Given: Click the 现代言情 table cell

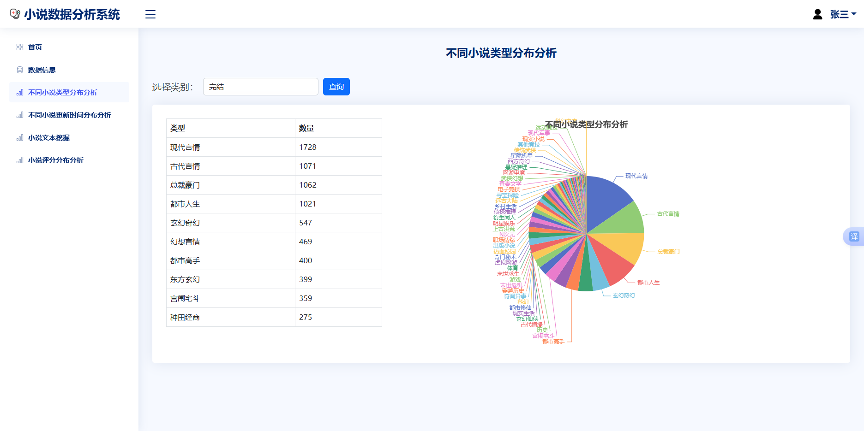Looking at the screenshot, I should 231,147.
